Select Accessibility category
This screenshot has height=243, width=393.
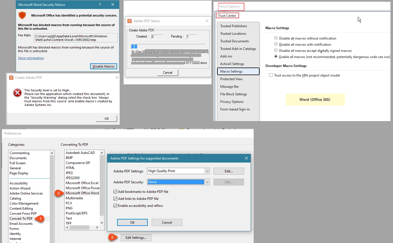(19, 183)
